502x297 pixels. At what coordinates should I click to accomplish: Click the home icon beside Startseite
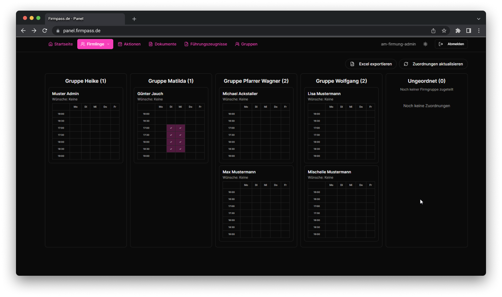(x=50, y=44)
